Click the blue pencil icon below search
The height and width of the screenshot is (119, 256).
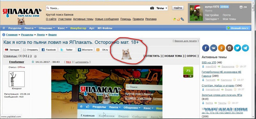pyautogui.click(x=182, y=19)
